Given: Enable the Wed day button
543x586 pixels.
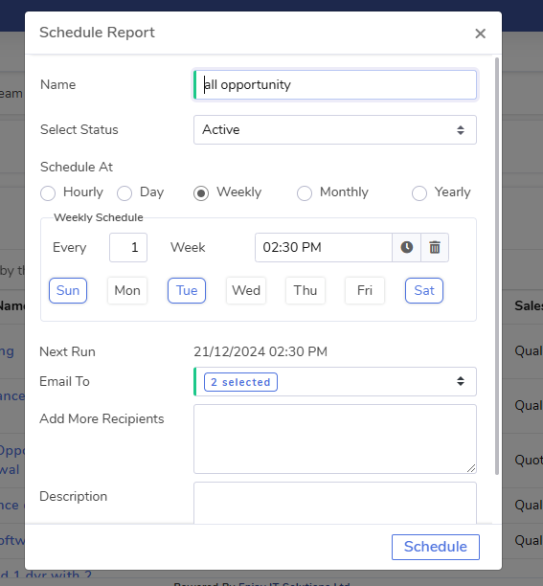Looking at the screenshot, I should pyautogui.click(x=246, y=290).
